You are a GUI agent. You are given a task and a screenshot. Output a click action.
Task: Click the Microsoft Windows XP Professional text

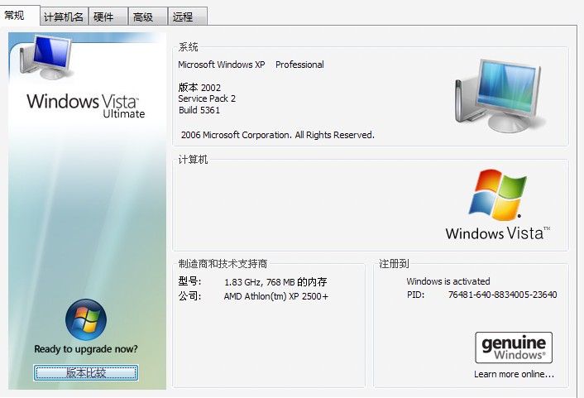pyautogui.click(x=251, y=65)
